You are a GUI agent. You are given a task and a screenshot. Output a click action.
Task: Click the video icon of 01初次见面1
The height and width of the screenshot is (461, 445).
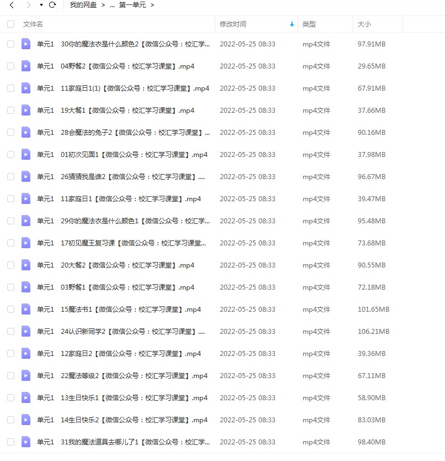26,154
